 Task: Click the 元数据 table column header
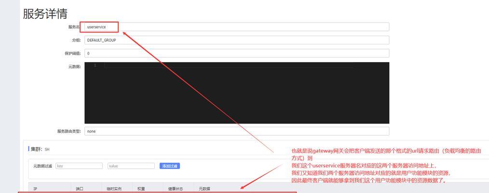[204, 189]
